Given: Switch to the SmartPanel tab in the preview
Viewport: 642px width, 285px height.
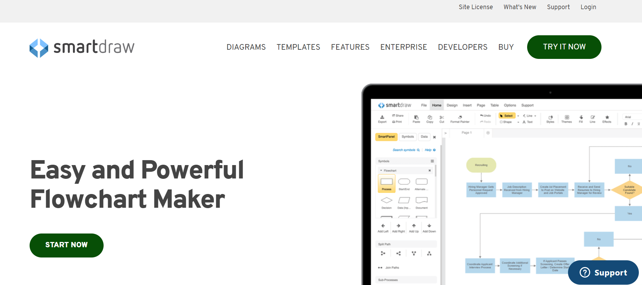Looking at the screenshot, I should click(x=387, y=137).
